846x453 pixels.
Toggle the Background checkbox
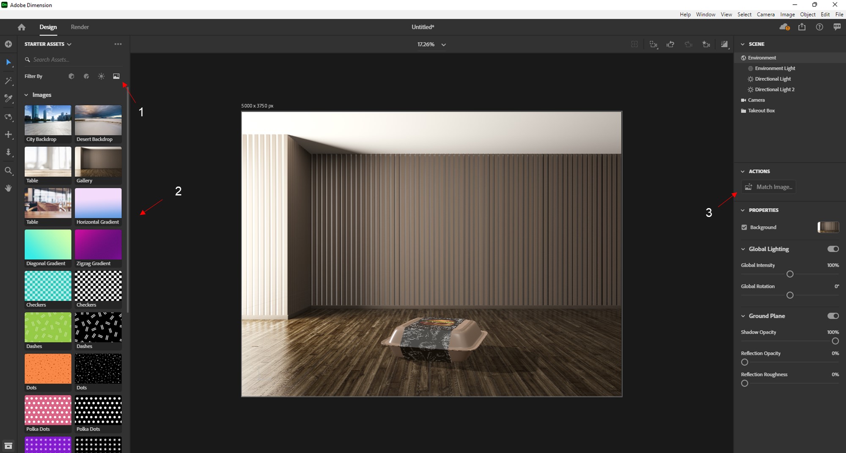744,227
